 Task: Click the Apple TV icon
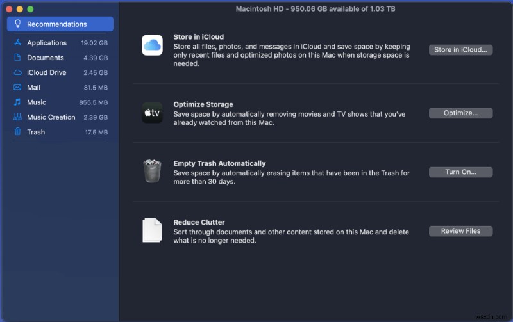click(x=152, y=113)
